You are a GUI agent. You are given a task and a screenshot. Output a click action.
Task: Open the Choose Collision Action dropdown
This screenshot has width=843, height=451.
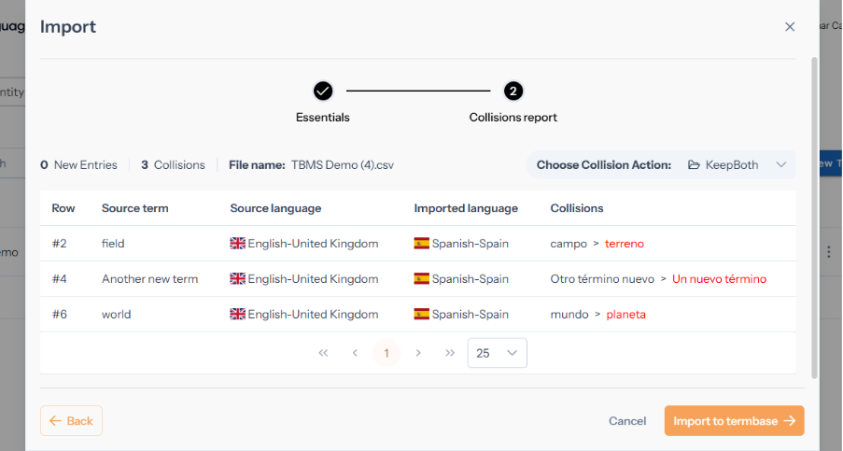[738, 165]
